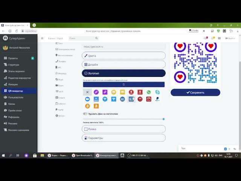Viewport: 241px width, 181px height.
Task: Pick the square yellow envelope logo
Action: (122, 92)
